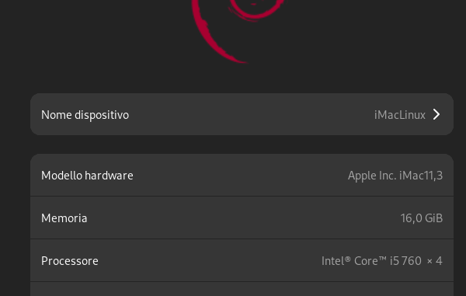Select the Modello hardware row
Screen dimensions: 466x296
click(242, 175)
